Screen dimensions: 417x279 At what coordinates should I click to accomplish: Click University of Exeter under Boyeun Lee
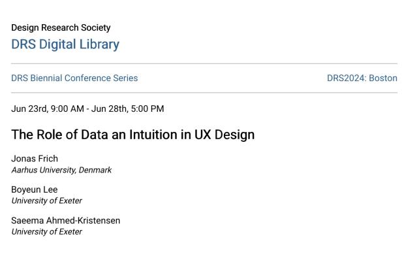46,201
